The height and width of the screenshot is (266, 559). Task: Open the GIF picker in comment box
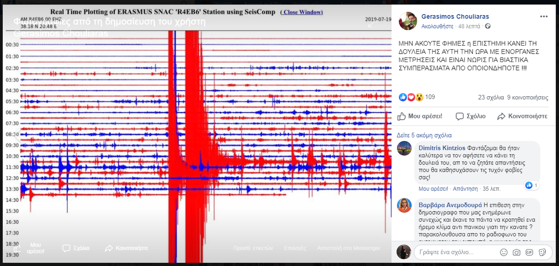tap(529, 252)
